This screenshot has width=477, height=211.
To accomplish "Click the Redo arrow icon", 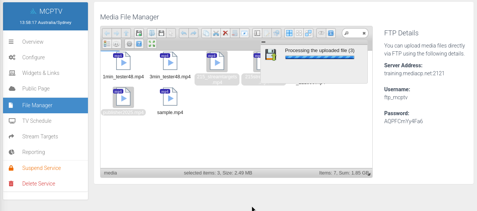I will tap(193, 33).
